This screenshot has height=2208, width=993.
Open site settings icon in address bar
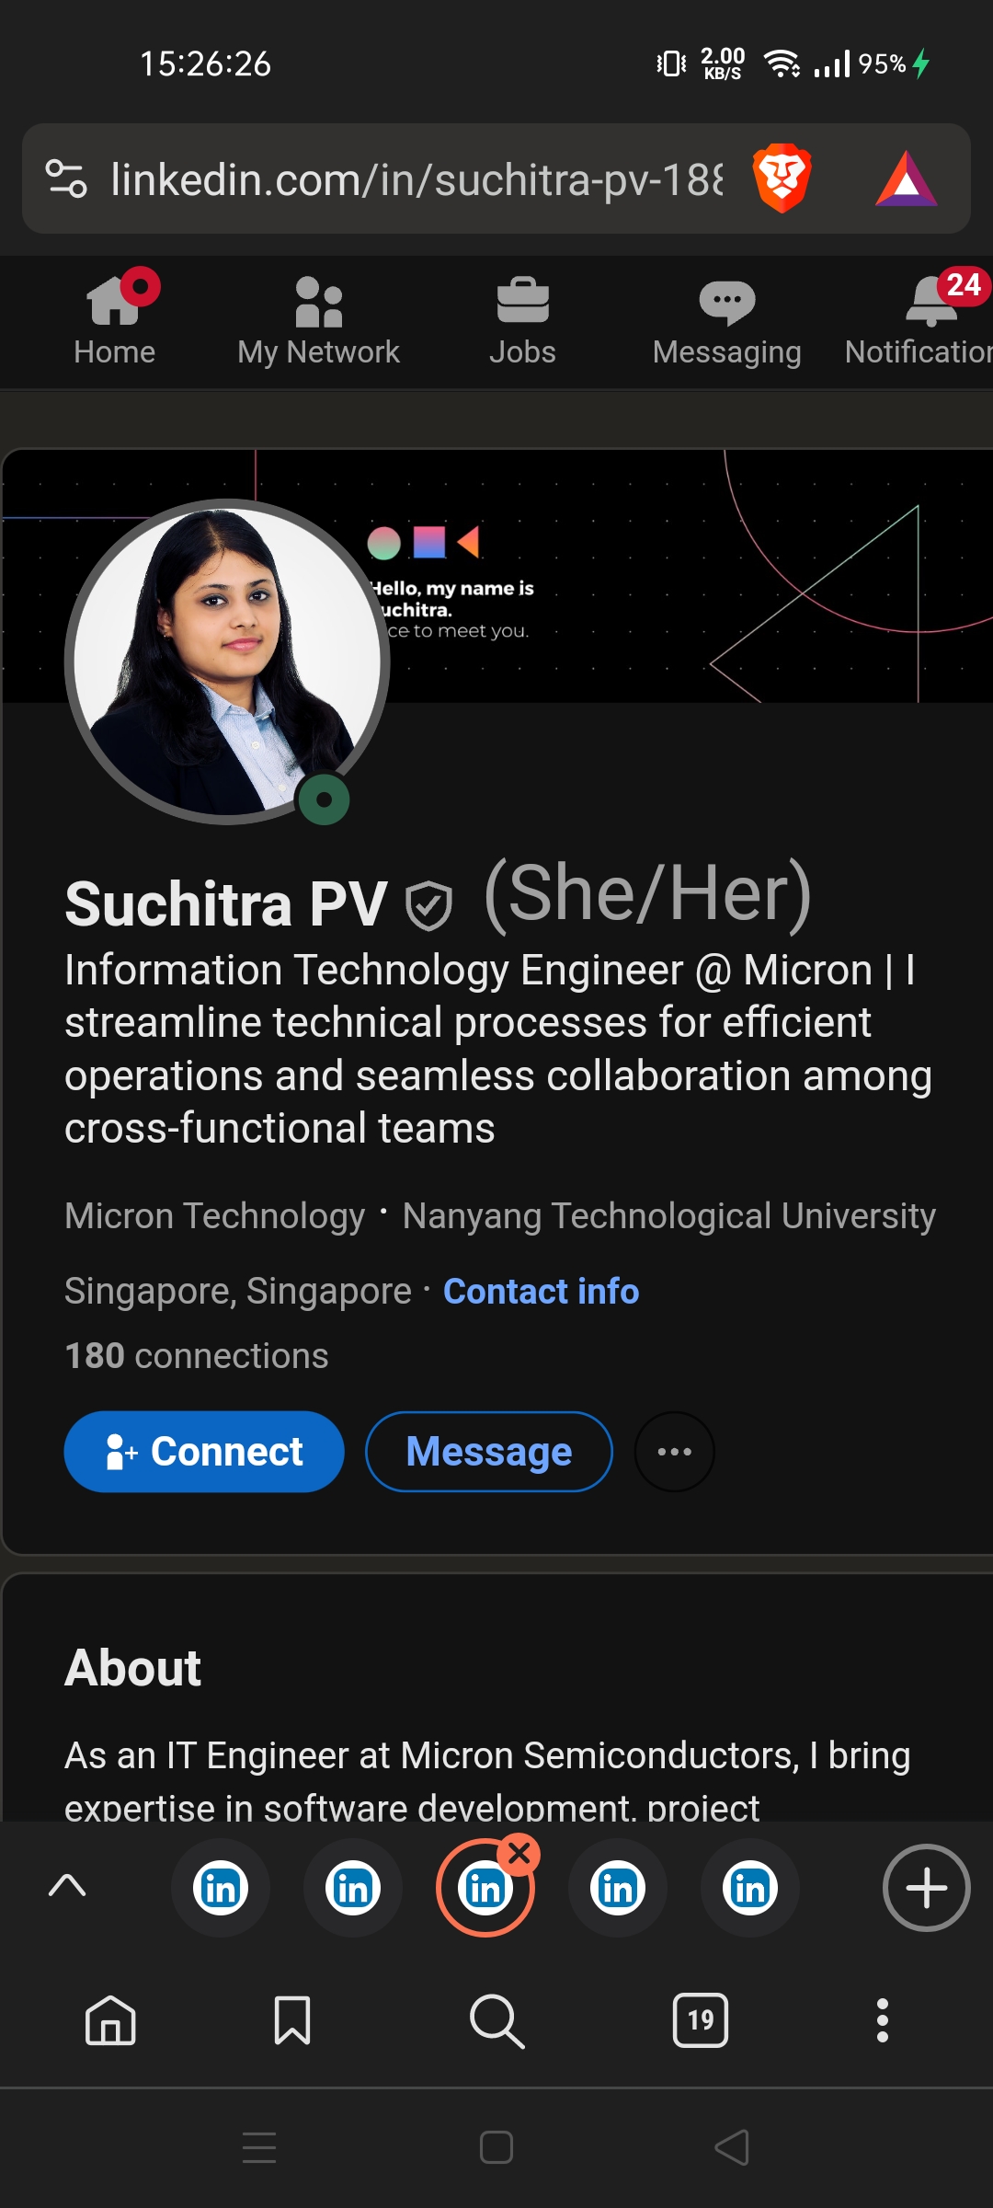click(66, 178)
